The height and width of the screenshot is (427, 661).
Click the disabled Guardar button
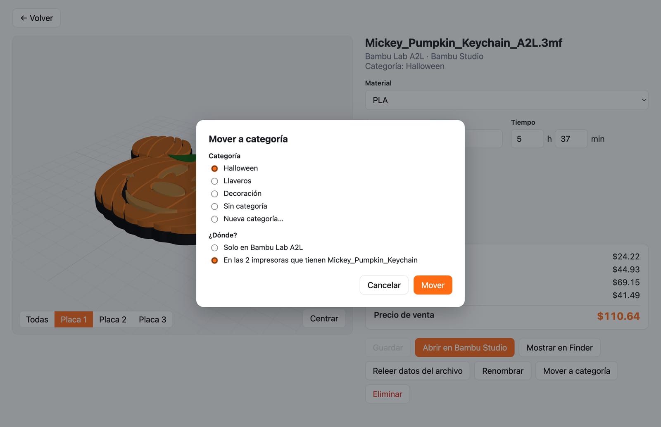388,348
